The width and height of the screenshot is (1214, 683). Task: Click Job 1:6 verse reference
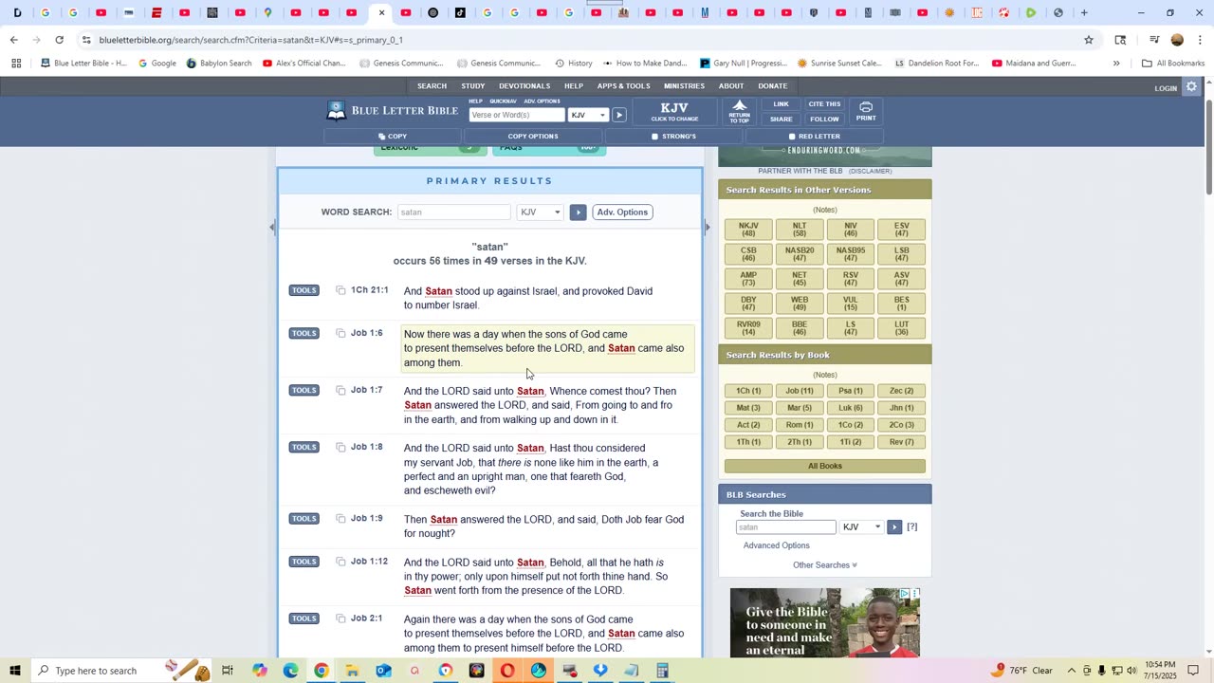tap(366, 333)
